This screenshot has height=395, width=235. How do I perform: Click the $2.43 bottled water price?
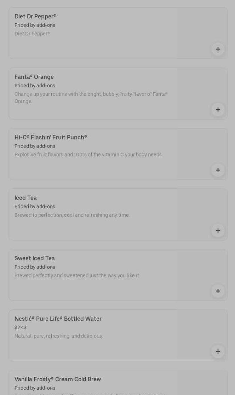21,328
